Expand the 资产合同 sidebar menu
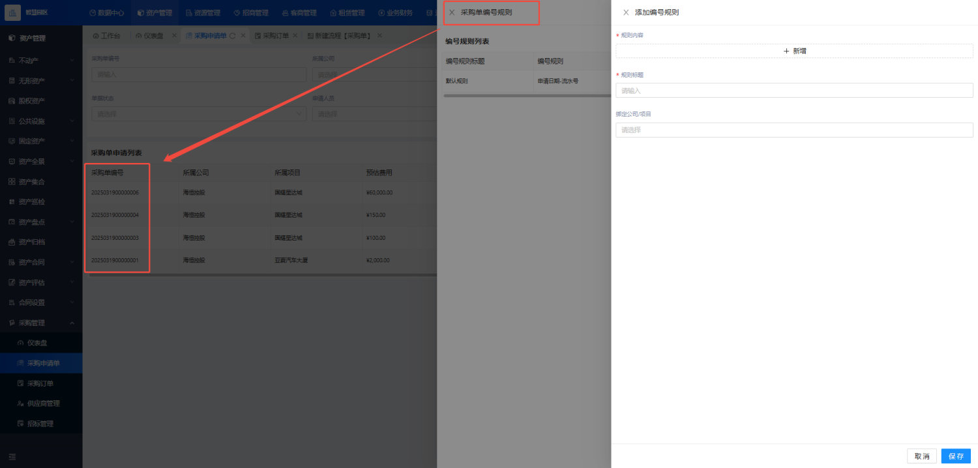Screen dimensions: 978x468 click(72, 263)
